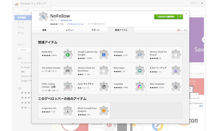Select the JSONView extension icon
This screenshot has height=131, width=221.
click(140, 54)
